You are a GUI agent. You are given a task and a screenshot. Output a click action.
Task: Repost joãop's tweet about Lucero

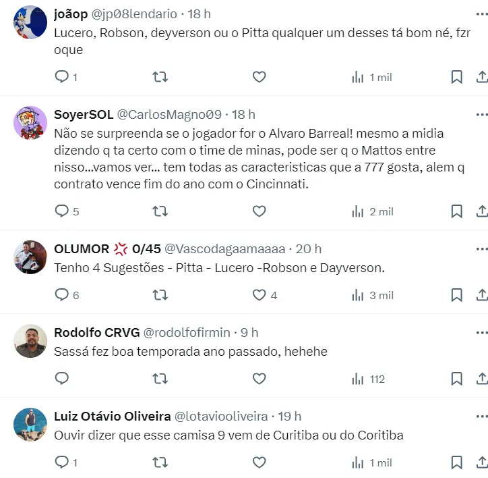[x=160, y=77]
